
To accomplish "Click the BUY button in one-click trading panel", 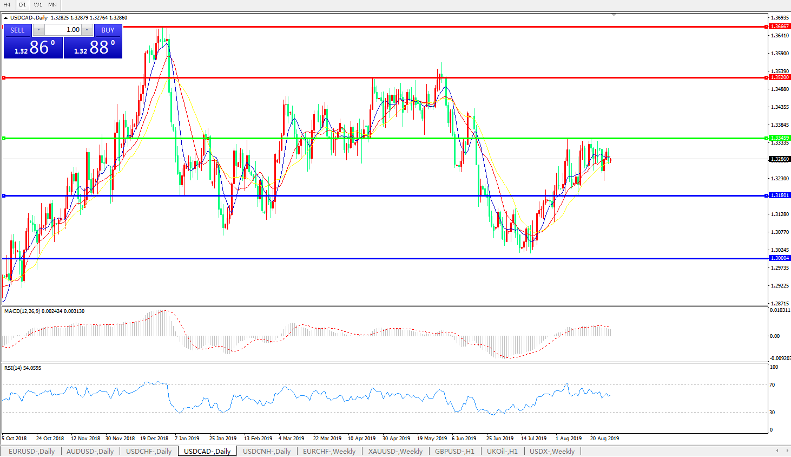I will [x=108, y=30].
